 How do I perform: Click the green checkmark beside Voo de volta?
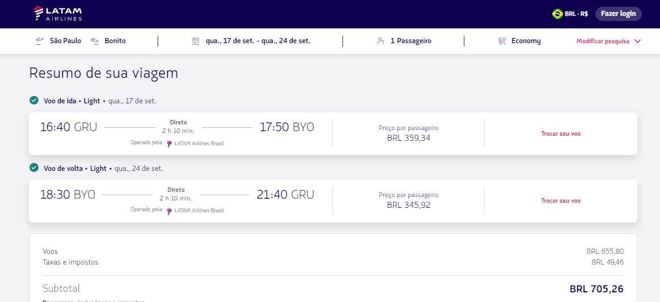34,168
